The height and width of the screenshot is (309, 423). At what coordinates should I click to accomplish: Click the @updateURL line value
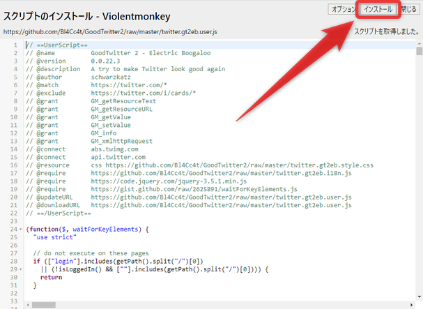pos(221,197)
